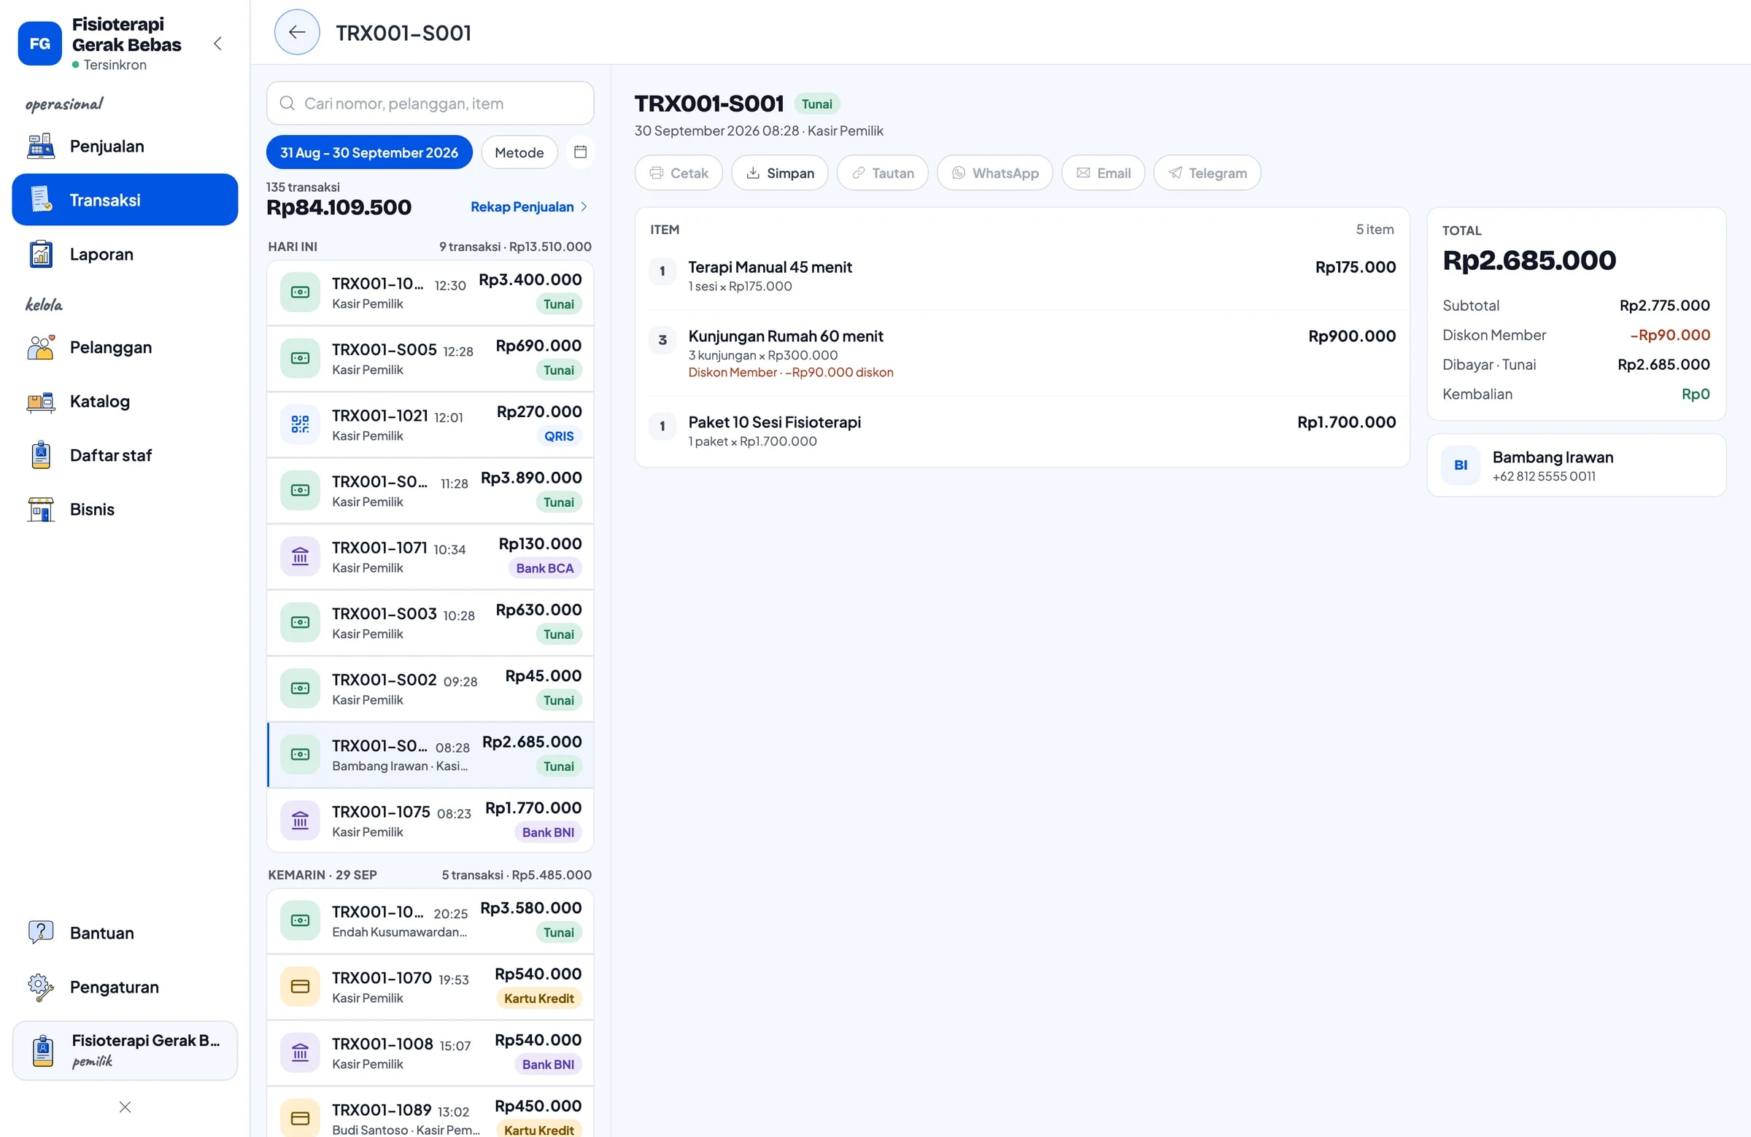Click the Daftar staf icon
This screenshot has height=1137, width=1751.
click(41, 455)
